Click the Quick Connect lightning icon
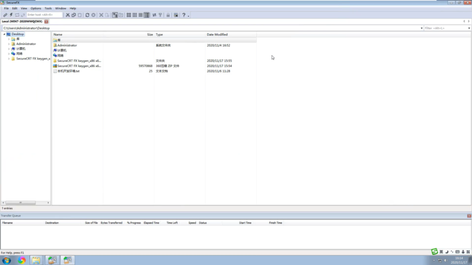This screenshot has height=265, width=472. pyautogui.click(x=11, y=15)
